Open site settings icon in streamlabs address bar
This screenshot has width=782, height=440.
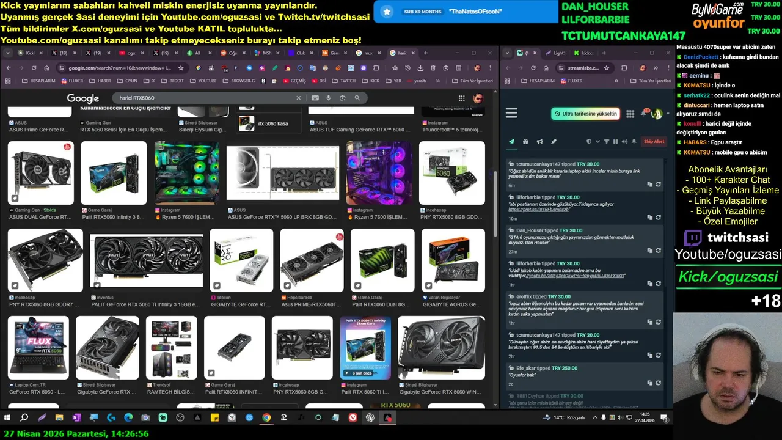tap(560, 68)
